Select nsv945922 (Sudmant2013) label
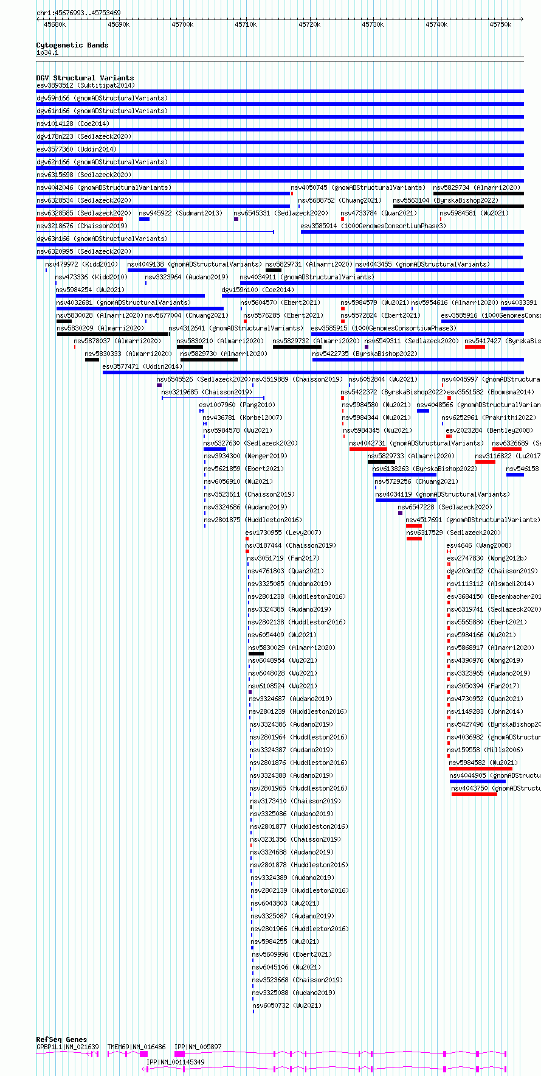541x1076 pixels. [181, 213]
